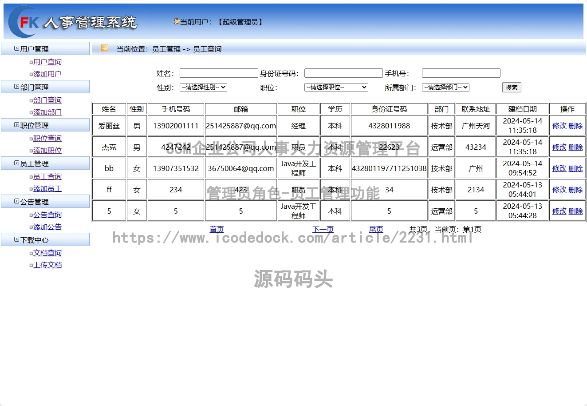
Task: Open 文档查询 in sidebar
Action: 47,253
